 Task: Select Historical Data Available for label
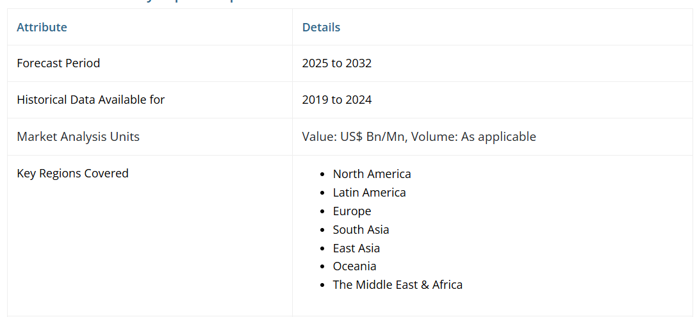click(x=90, y=100)
